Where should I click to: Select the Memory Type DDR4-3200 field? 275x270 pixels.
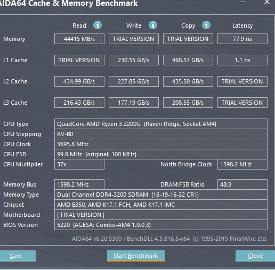161,195
